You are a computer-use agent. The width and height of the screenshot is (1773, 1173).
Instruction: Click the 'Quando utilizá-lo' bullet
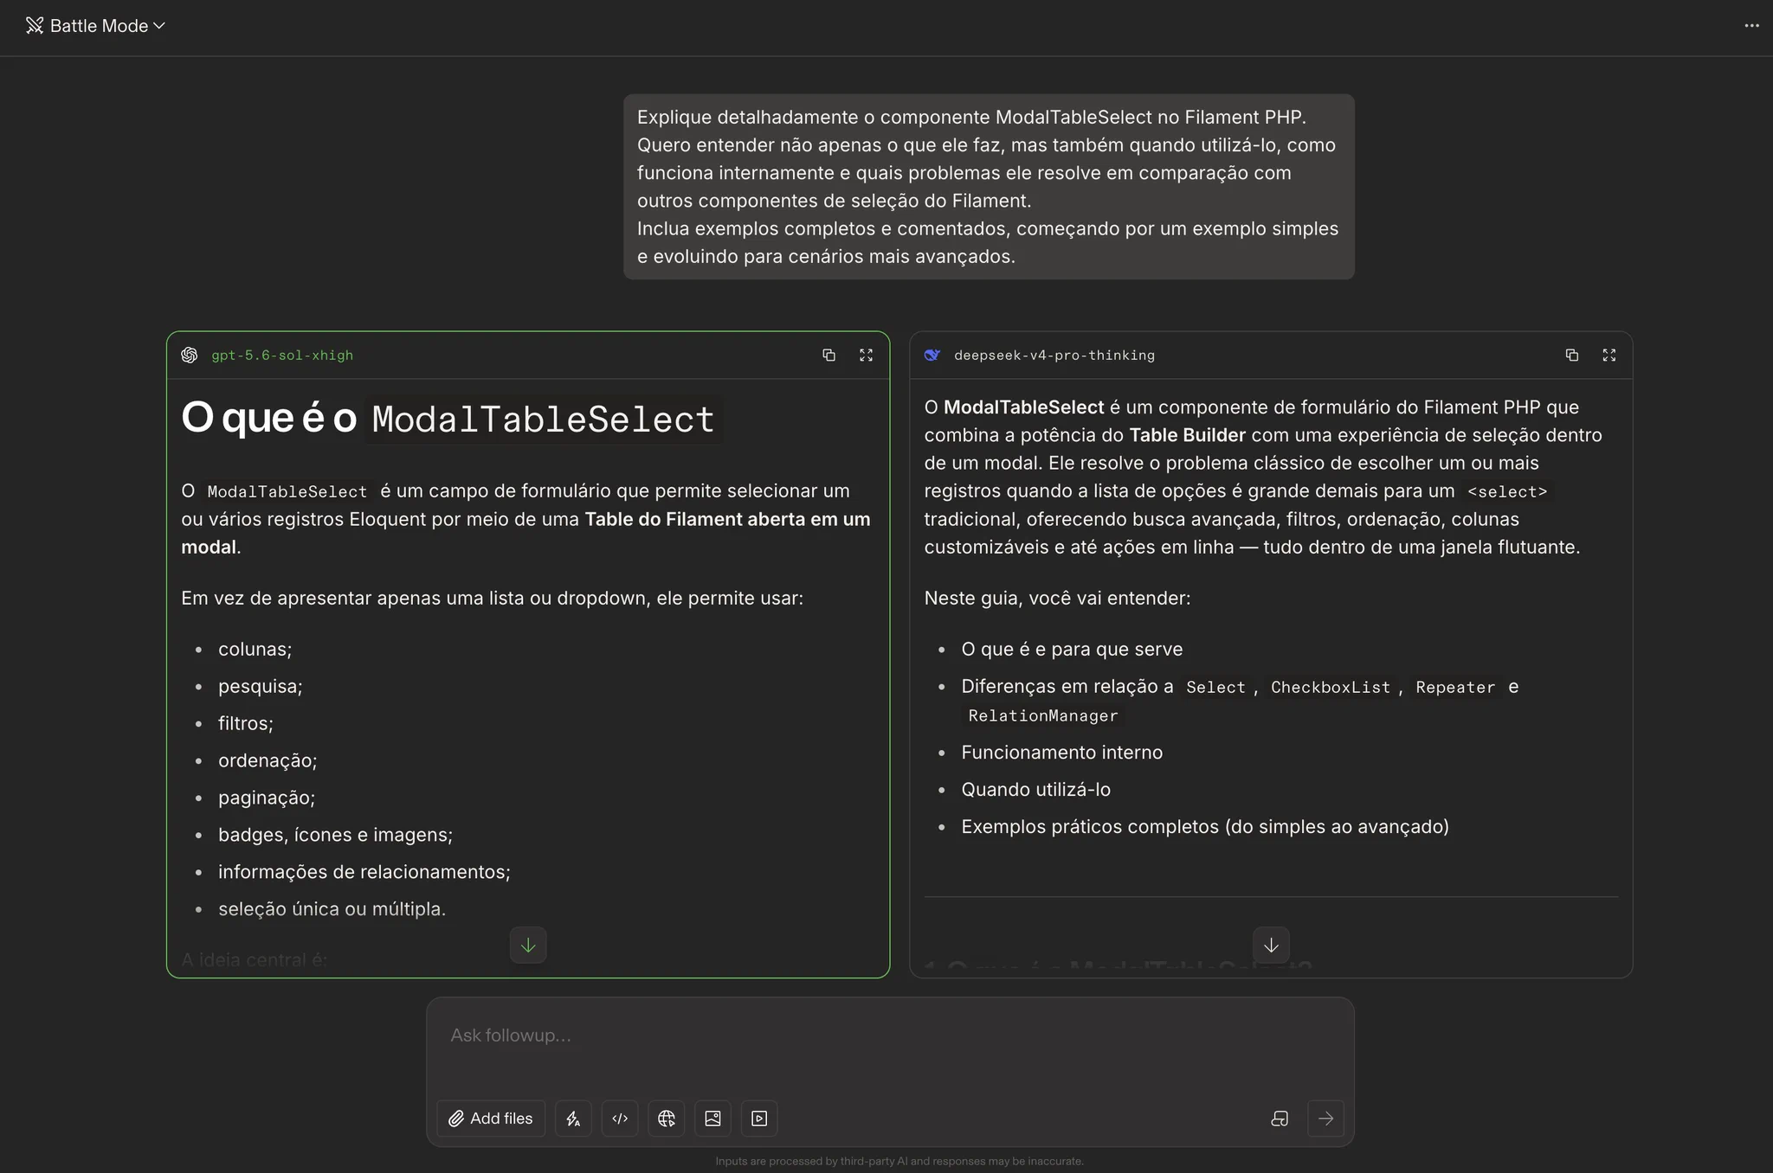(x=1035, y=790)
